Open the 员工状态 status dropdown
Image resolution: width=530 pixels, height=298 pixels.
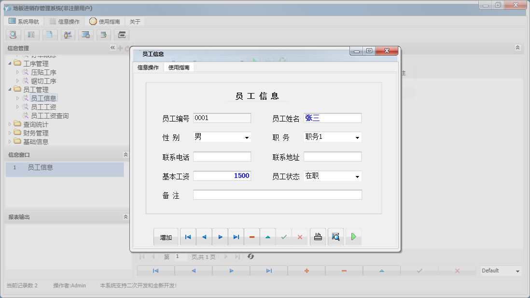[358, 176]
